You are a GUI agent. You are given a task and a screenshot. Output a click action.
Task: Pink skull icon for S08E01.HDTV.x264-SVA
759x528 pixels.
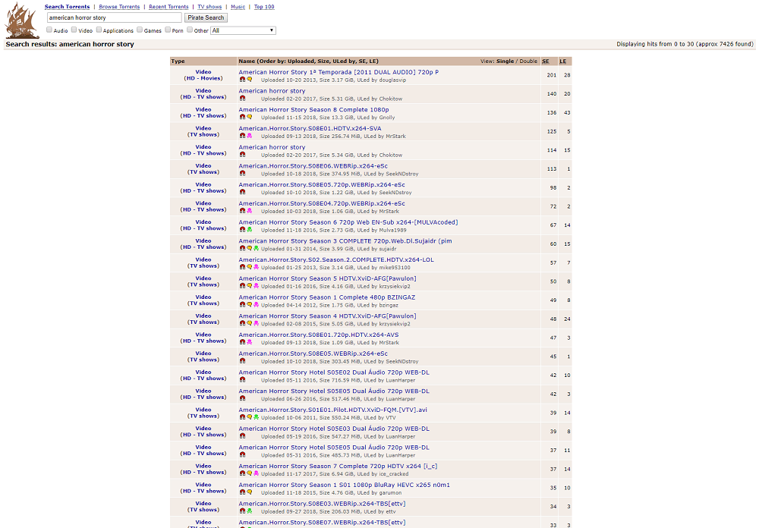(250, 136)
